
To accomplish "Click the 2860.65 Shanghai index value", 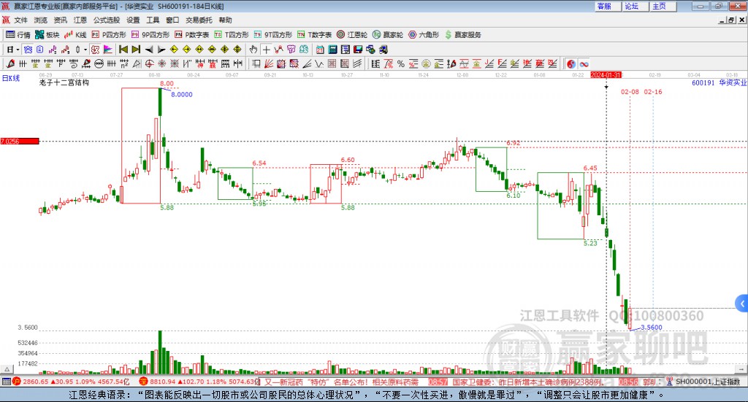I will pyautogui.click(x=36, y=382).
